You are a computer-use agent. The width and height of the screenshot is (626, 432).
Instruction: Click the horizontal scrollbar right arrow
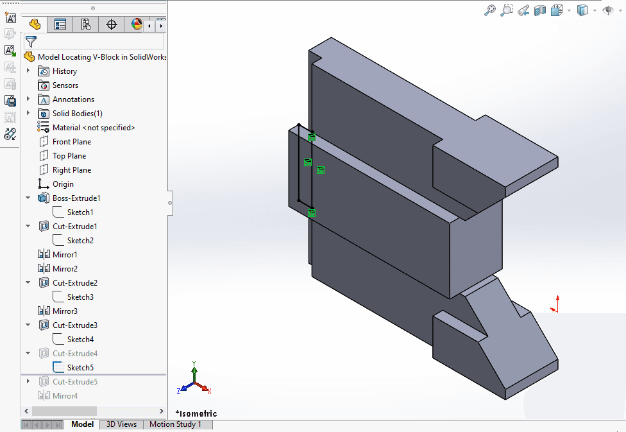click(x=162, y=411)
